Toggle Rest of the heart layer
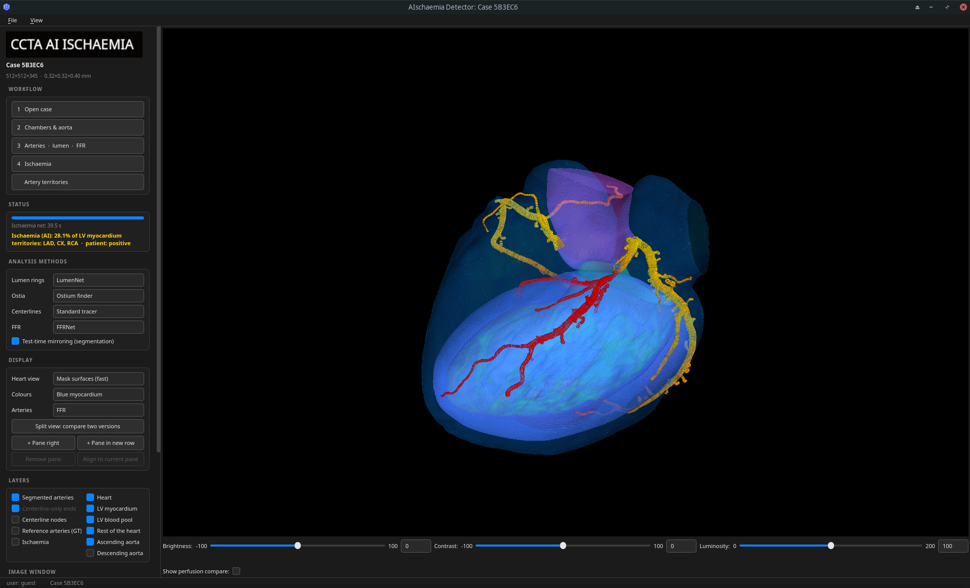This screenshot has width=970, height=588. [90, 531]
